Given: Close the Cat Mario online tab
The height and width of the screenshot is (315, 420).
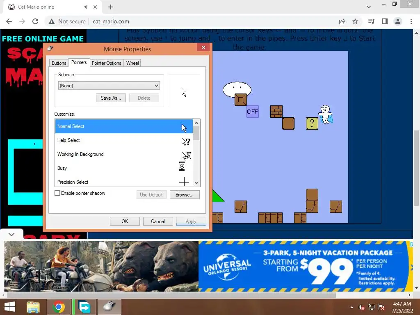Looking at the screenshot, I should point(95,7).
